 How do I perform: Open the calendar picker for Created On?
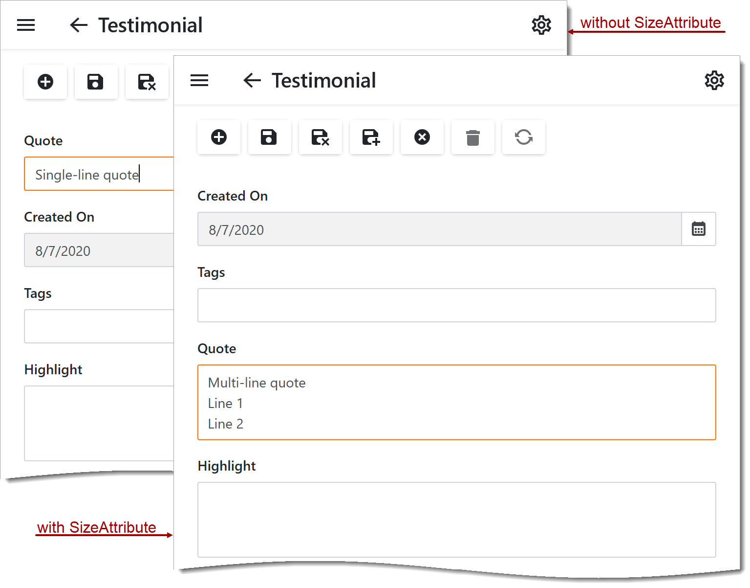point(698,229)
